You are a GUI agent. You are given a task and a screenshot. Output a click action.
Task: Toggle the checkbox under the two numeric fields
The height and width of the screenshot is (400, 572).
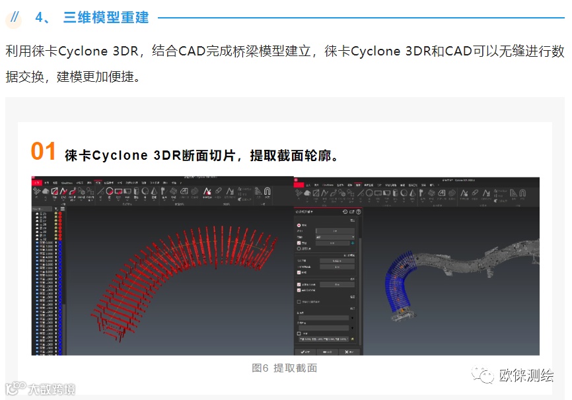point(299,273)
